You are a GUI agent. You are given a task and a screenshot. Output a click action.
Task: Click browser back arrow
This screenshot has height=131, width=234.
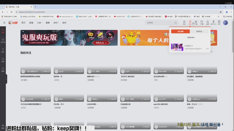(3, 12)
